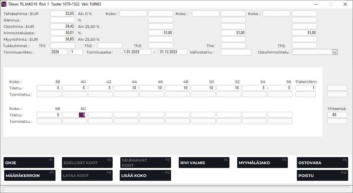Click the application icon in title bar

click(x=4, y=4)
